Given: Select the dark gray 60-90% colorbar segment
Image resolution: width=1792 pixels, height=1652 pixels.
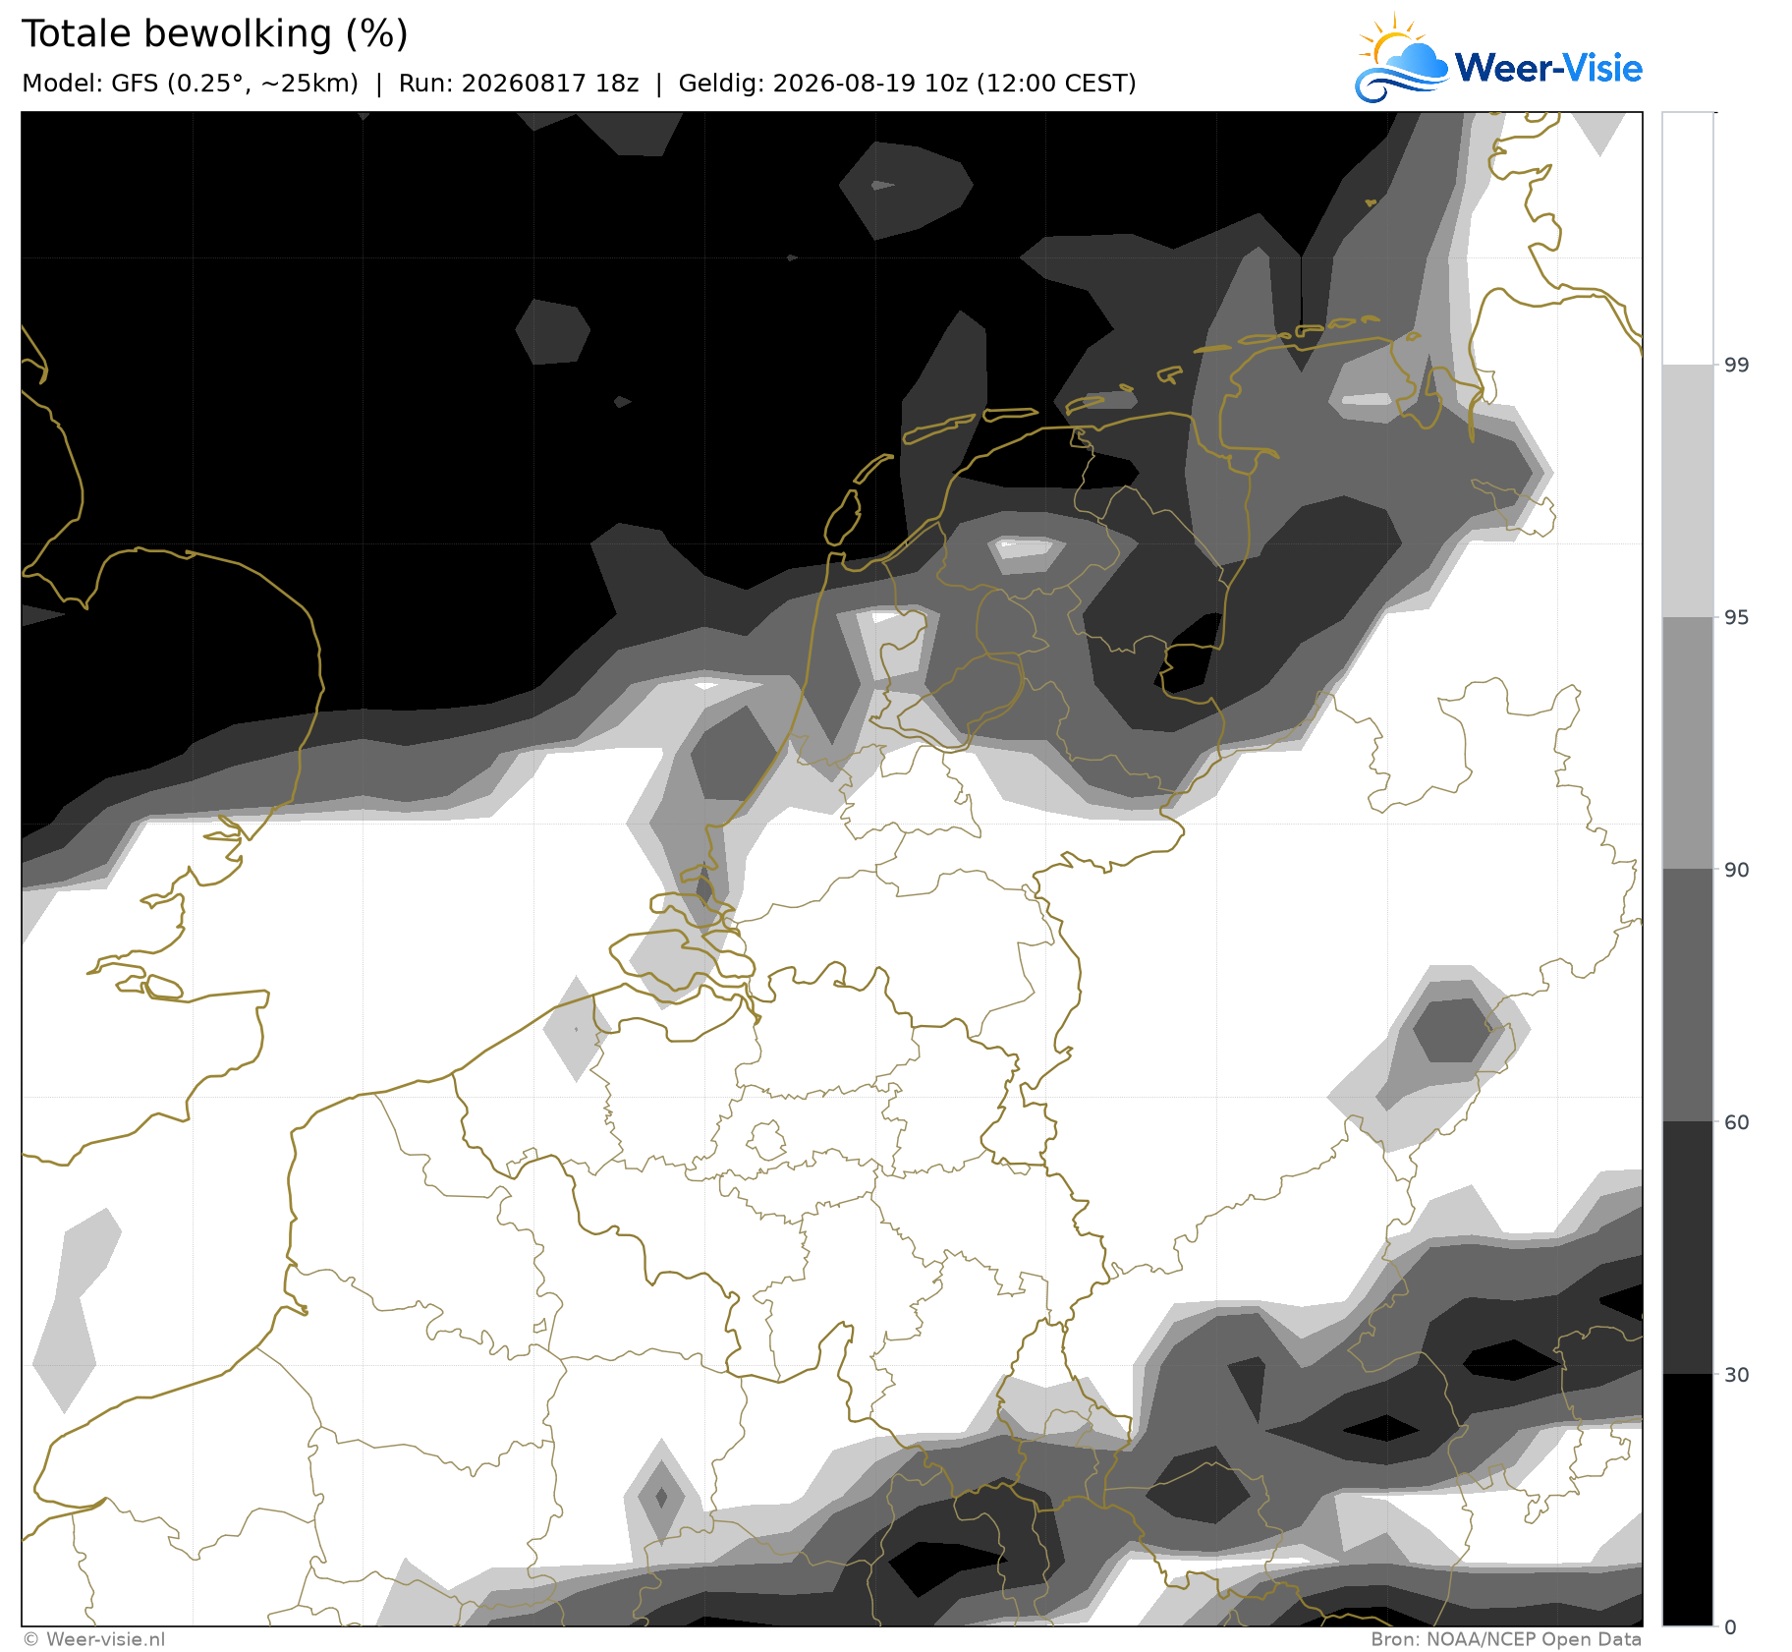Looking at the screenshot, I should [1687, 996].
